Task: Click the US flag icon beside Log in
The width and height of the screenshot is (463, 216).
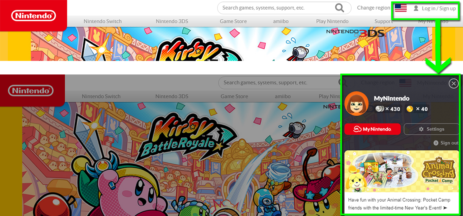Action: click(400, 8)
